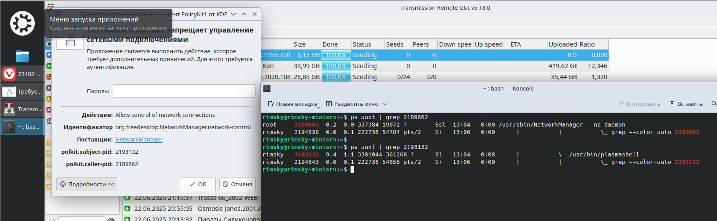Click Разделить окно in Konsole toolbar
This screenshot has height=221, width=717.
352,104
